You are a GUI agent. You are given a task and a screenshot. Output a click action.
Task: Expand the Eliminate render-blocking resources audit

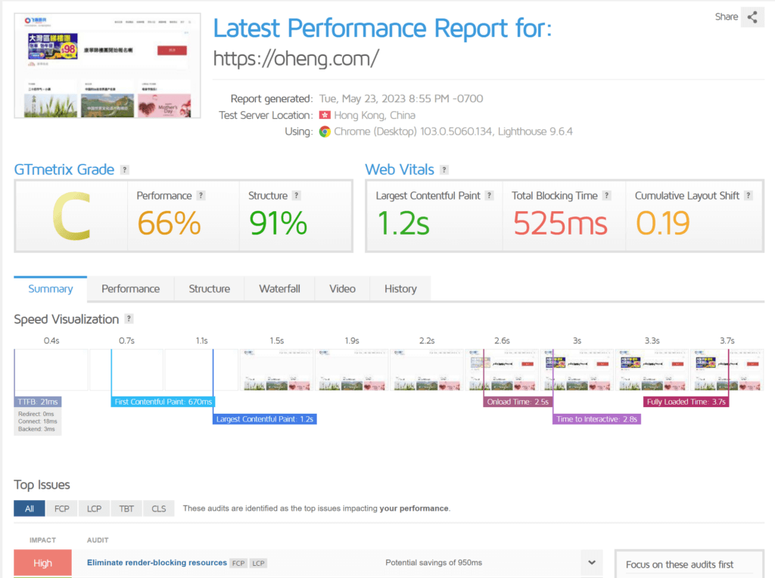point(591,563)
